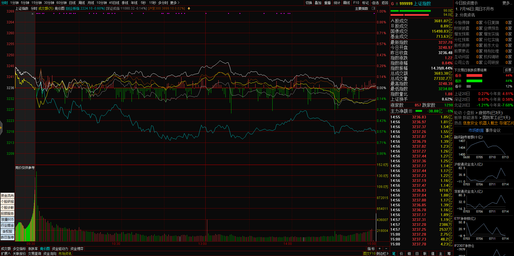Screen dimensions: 514x256
Task: Toggle the 叠加 overlay option
Action: (318, 3)
